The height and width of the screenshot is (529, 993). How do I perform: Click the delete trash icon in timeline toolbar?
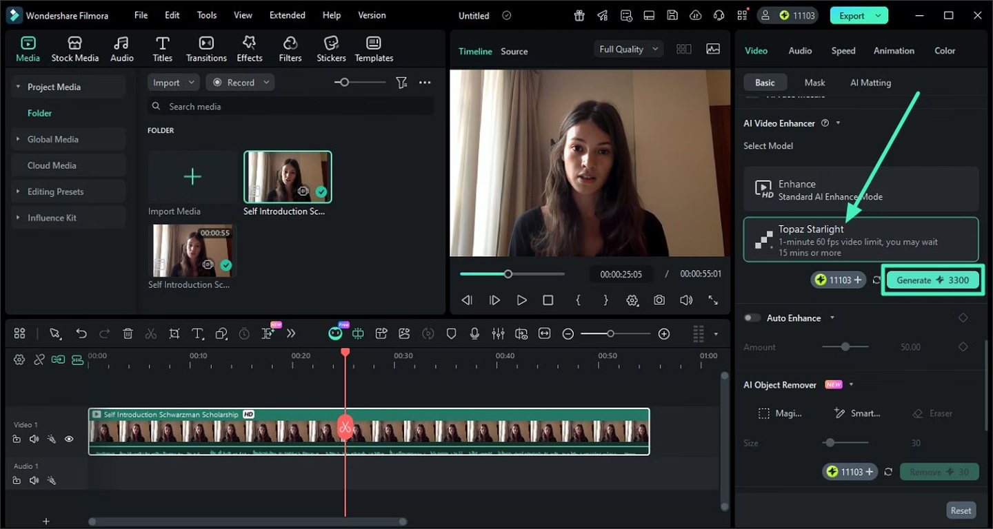(x=128, y=334)
